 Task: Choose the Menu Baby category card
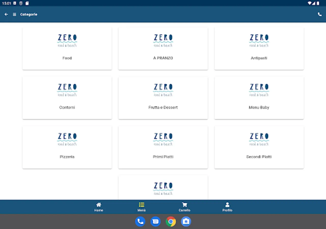click(259, 98)
